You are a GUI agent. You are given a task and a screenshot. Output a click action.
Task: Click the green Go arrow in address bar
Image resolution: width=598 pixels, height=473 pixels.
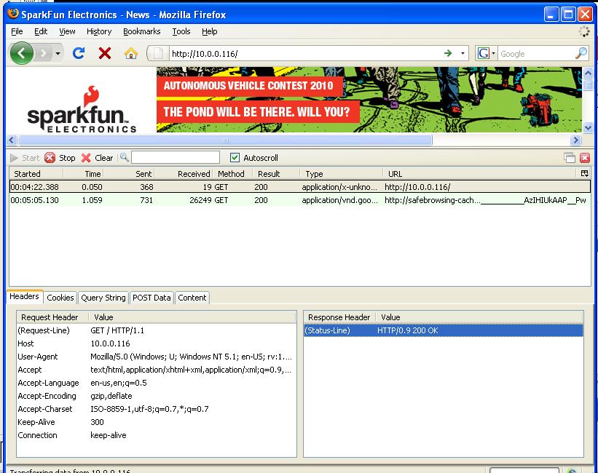coord(448,53)
